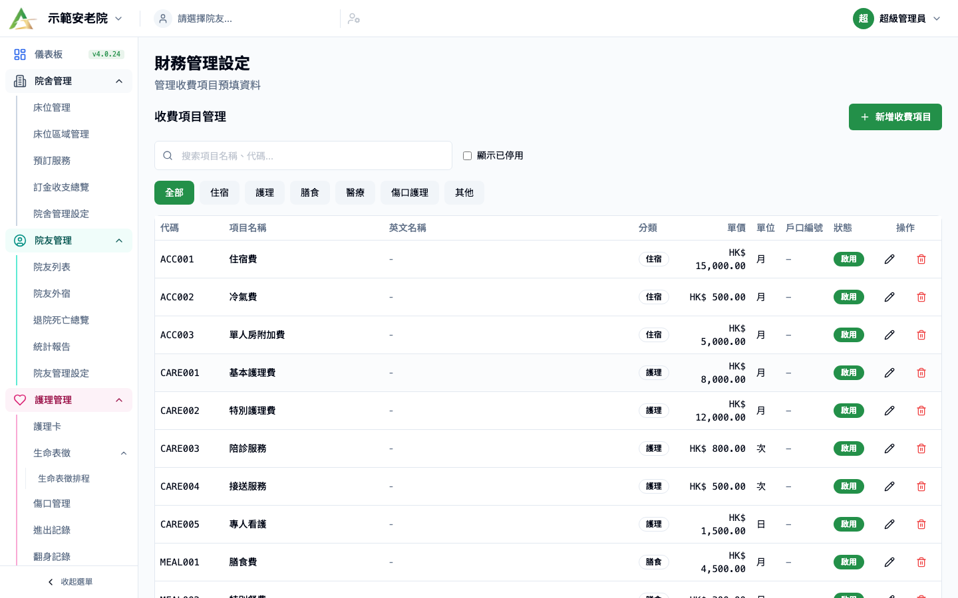Collapse the 院友管理 section
This screenshot has height=598, width=958.
pos(69,241)
